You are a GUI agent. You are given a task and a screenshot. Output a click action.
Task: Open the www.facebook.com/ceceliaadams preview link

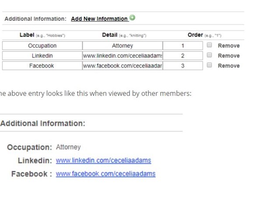(x=105, y=174)
